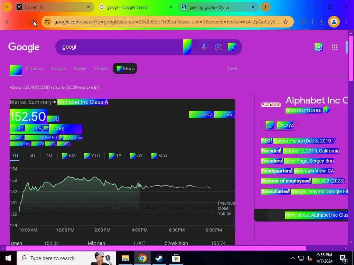
Task: Open the Google apps grid
Action: [x=335, y=47]
